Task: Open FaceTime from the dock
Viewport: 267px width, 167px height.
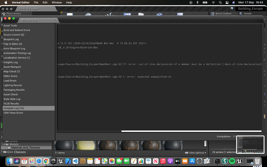Action: [127, 161]
